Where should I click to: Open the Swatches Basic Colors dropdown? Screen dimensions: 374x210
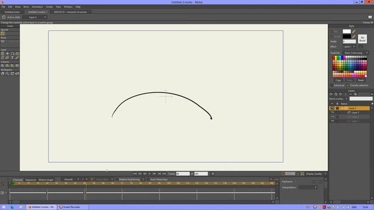(x=356, y=53)
